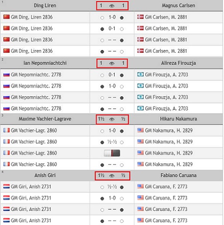Viewport: 224px width, 225px height.
Task: Open the 1-0 result of Giri vs Caruana
Action: [112, 198]
